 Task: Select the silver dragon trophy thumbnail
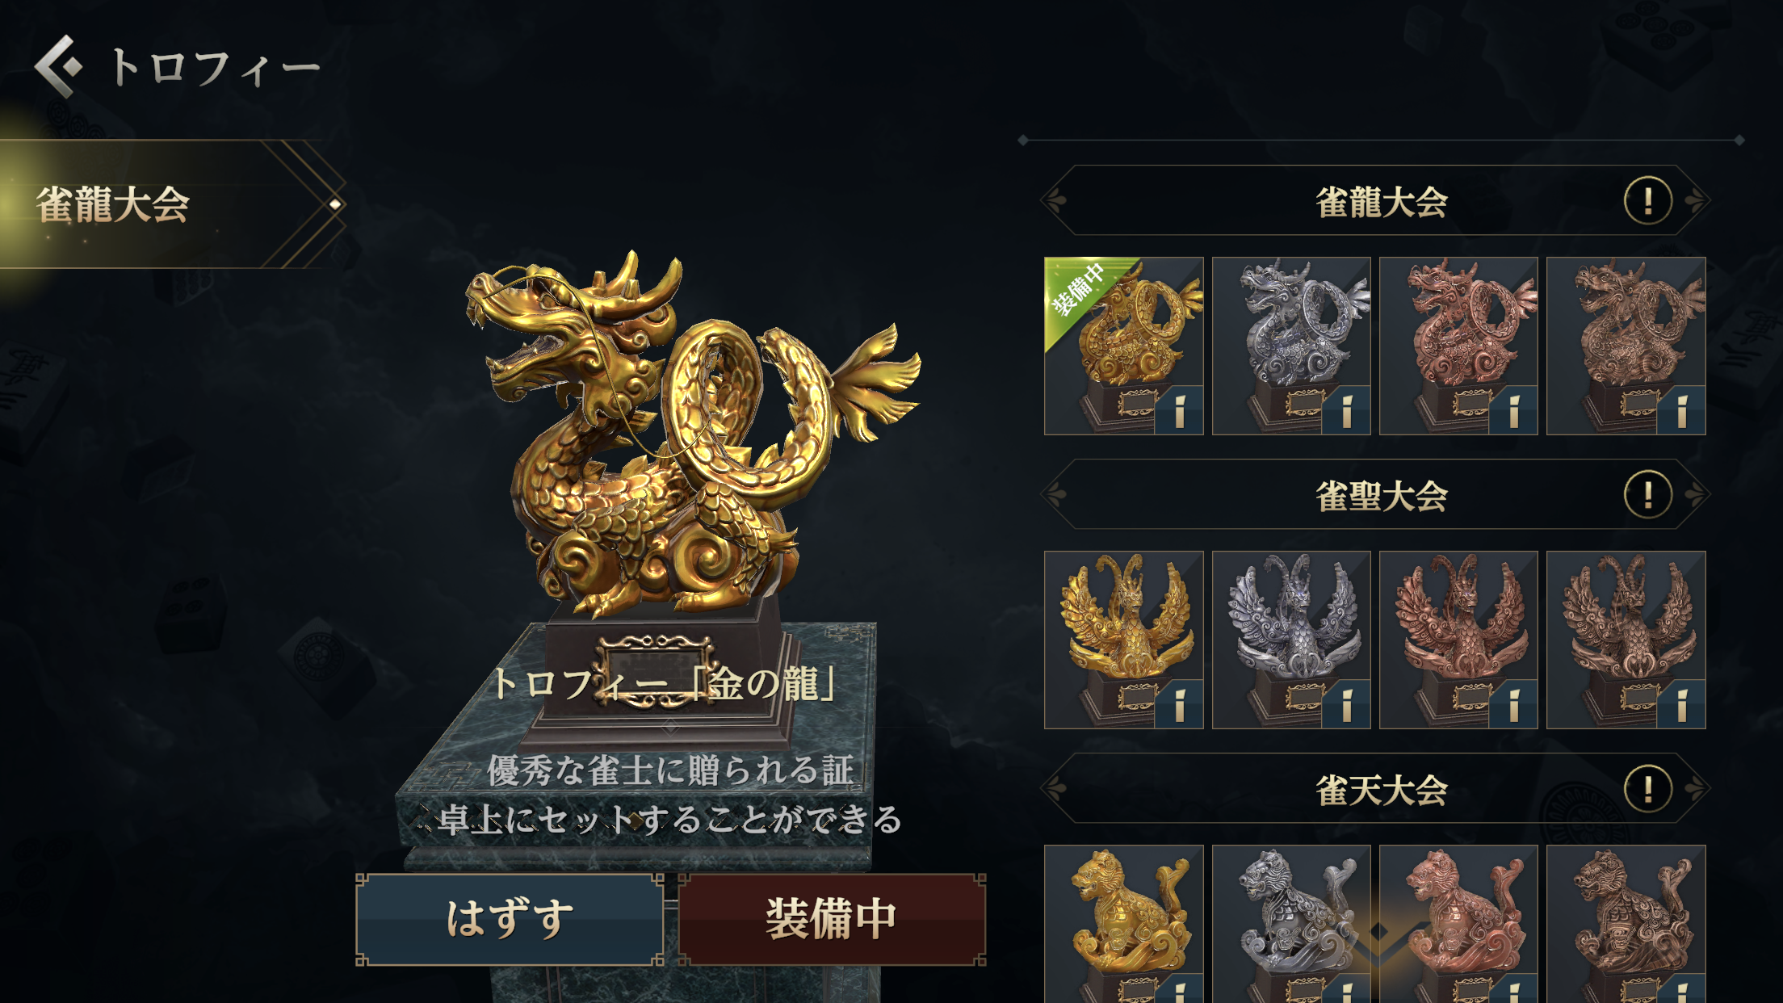click(1291, 346)
